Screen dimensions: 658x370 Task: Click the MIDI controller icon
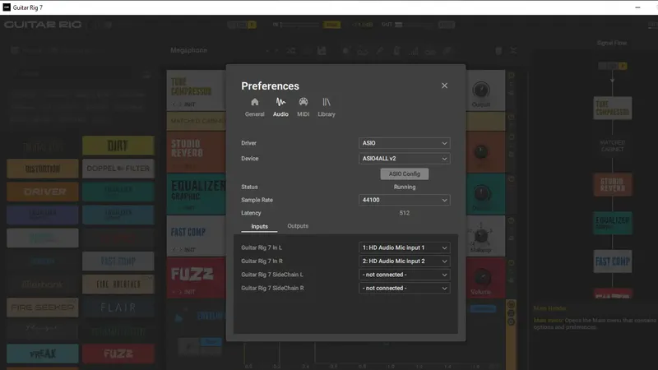[303, 102]
